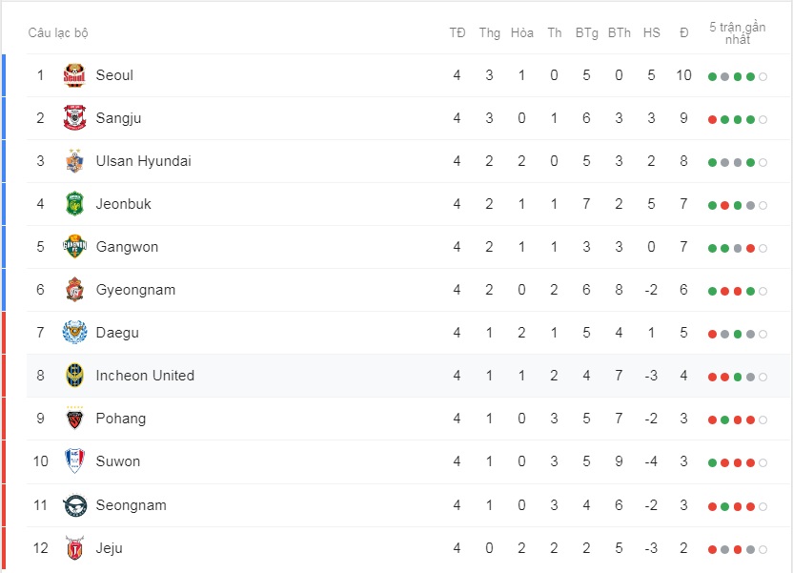Image resolution: width=793 pixels, height=573 pixels.
Task: Select the Sangju team logo
Action: click(74, 118)
